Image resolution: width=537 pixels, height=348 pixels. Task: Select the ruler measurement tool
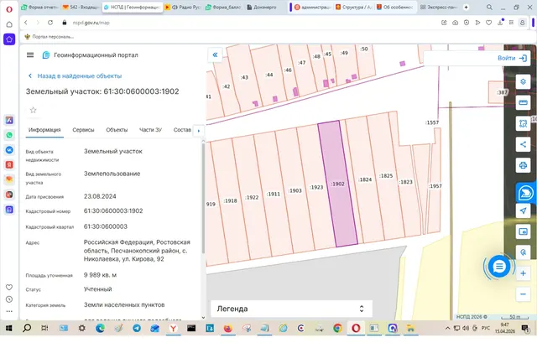[x=523, y=102]
